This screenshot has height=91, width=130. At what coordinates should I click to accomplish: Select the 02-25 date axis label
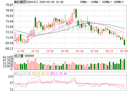(x=124, y=51)
